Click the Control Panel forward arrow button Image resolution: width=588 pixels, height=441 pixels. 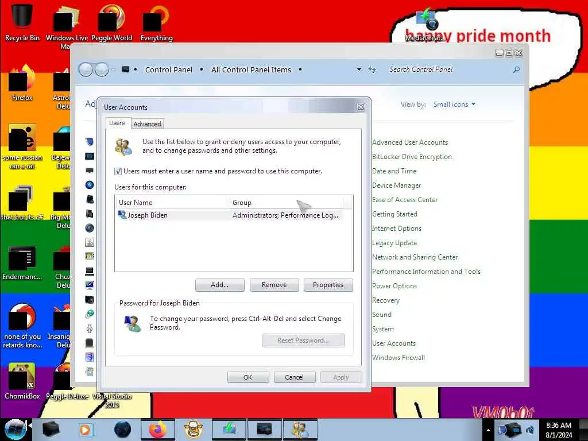(102, 69)
